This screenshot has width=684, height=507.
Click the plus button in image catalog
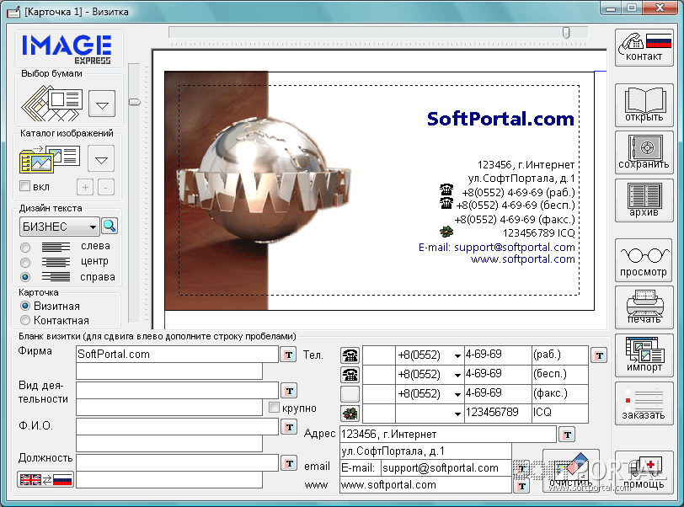click(85, 188)
